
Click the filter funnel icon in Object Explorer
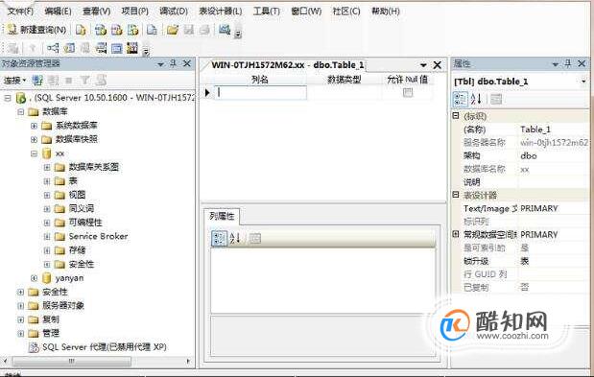(x=85, y=81)
